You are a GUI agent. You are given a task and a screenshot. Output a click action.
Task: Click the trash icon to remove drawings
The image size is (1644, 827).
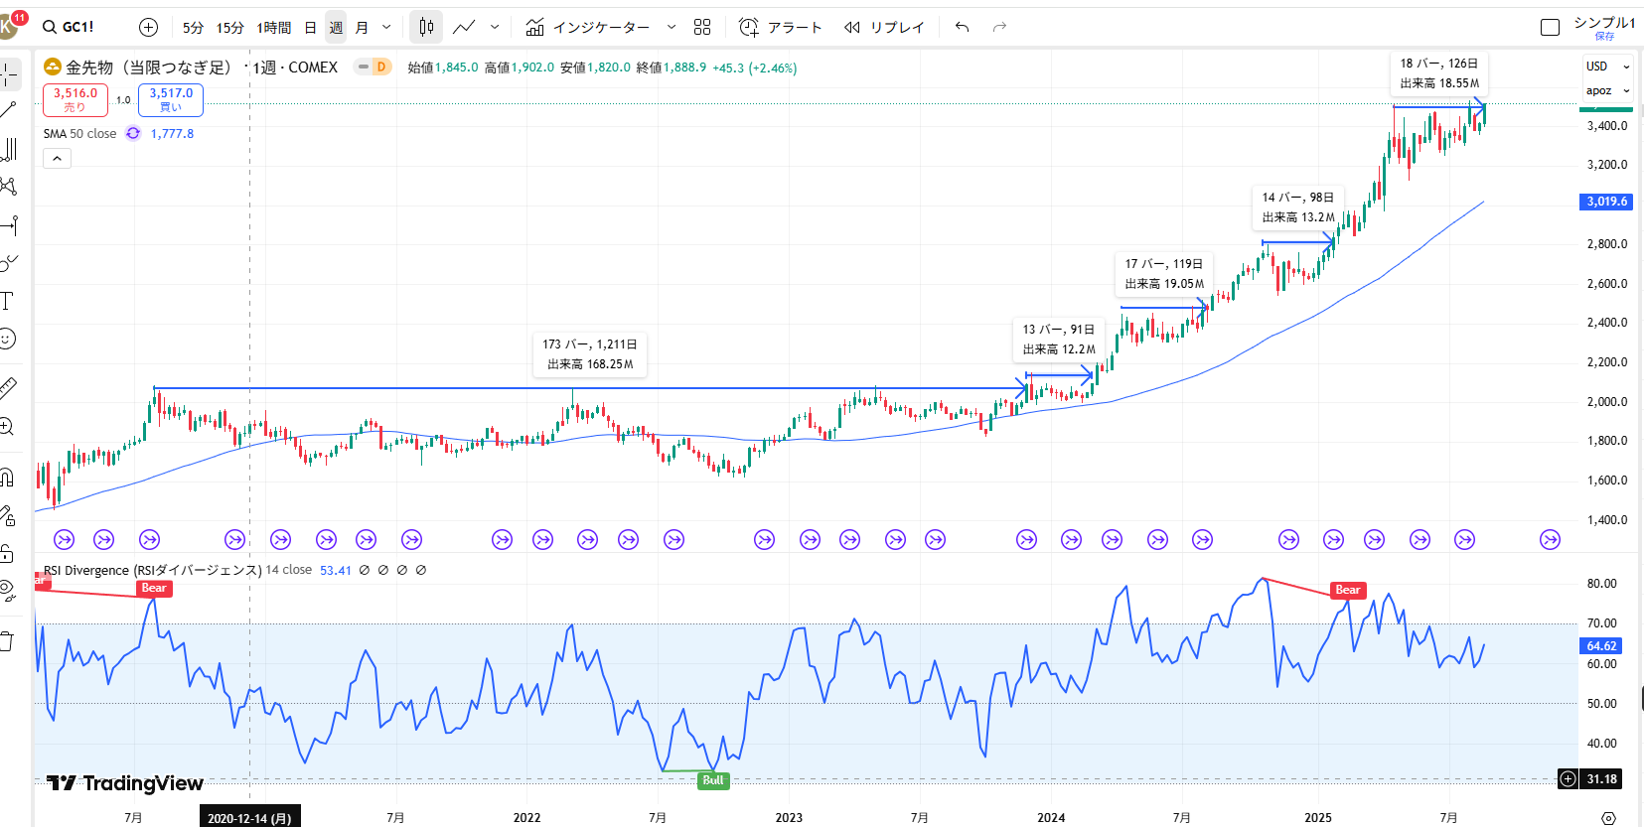coord(8,641)
